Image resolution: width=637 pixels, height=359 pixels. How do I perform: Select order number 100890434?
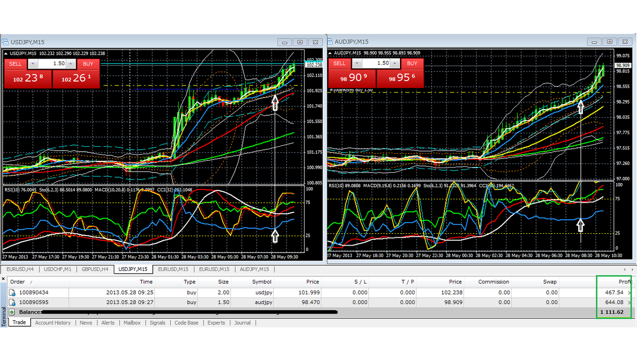pos(33,292)
